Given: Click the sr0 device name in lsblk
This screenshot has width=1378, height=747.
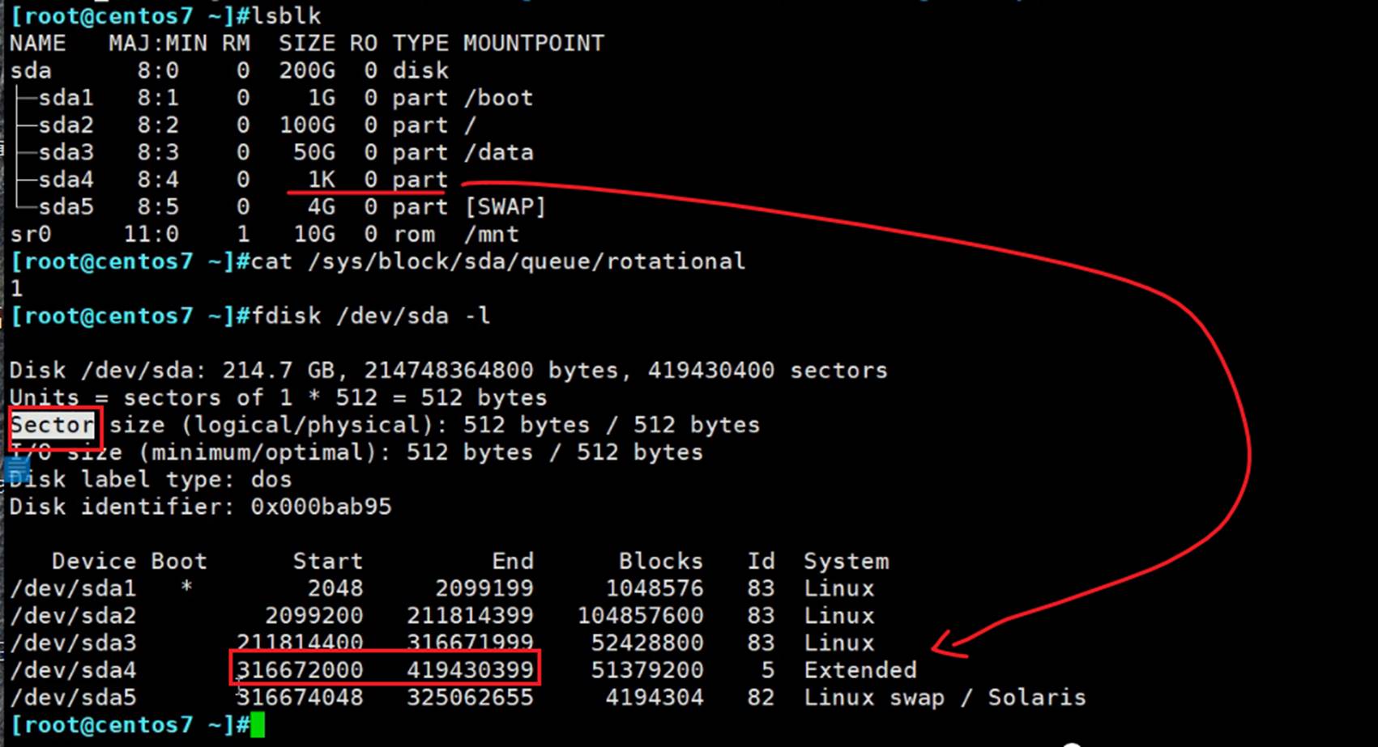Looking at the screenshot, I should [x=31, y=235].
